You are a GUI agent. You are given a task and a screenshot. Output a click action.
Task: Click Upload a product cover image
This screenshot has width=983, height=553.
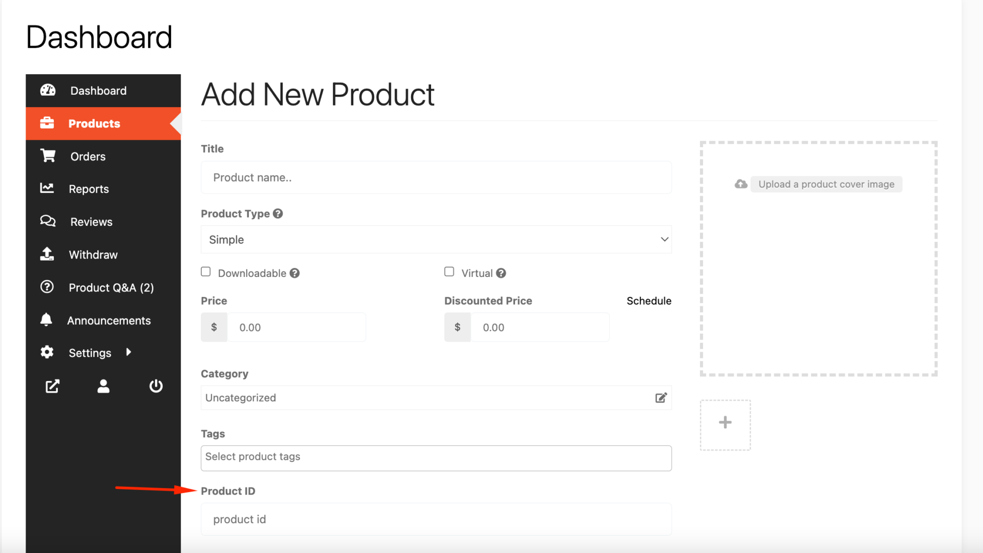point(826,184)
